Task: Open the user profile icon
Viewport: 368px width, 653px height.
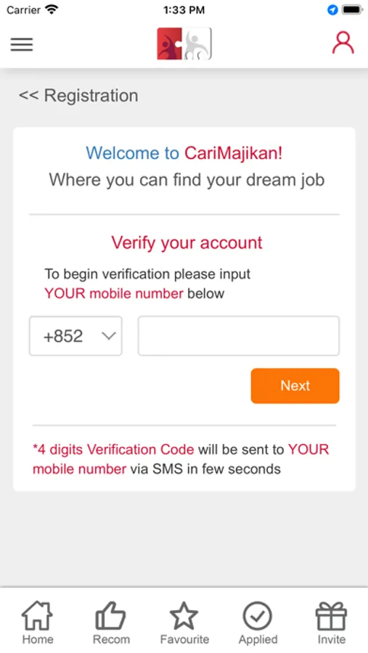Action: (x=343, y=43)
